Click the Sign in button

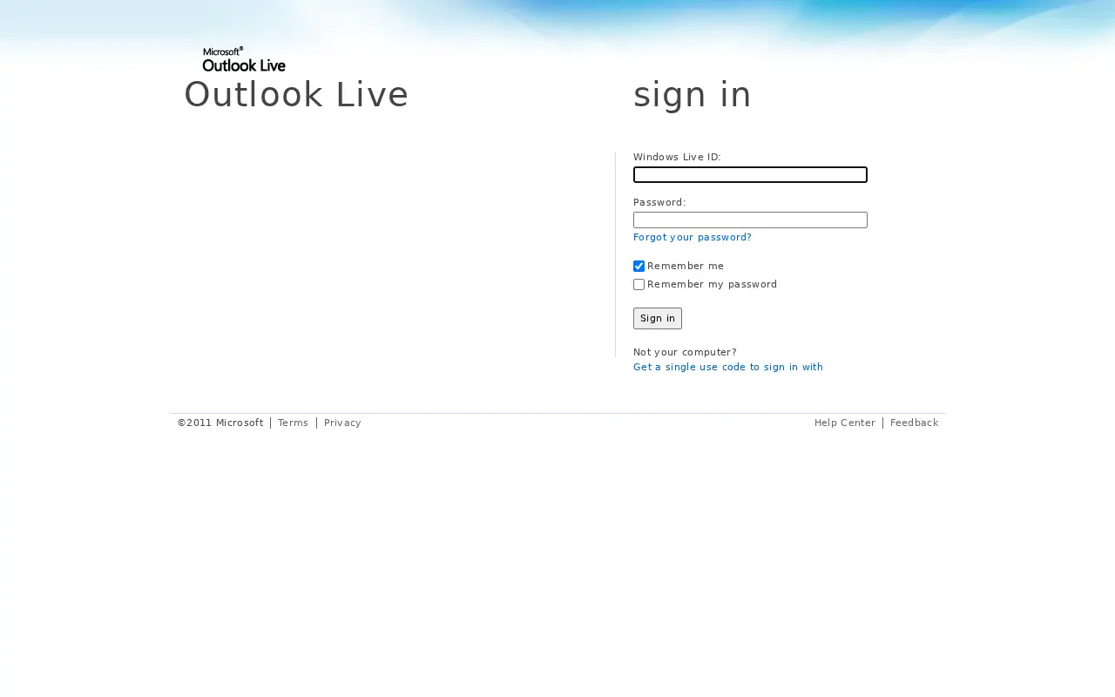(658, 319)
